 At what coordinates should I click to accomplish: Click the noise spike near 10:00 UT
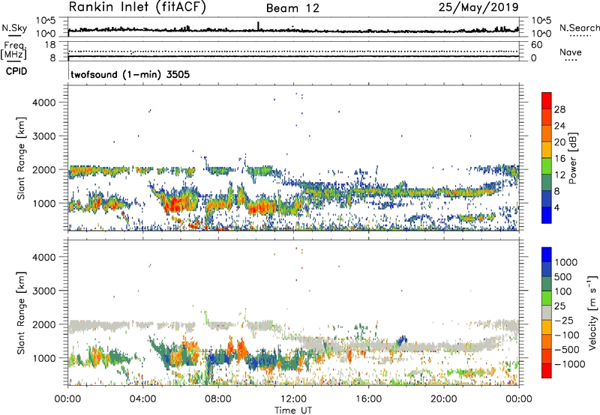point(258,25)
